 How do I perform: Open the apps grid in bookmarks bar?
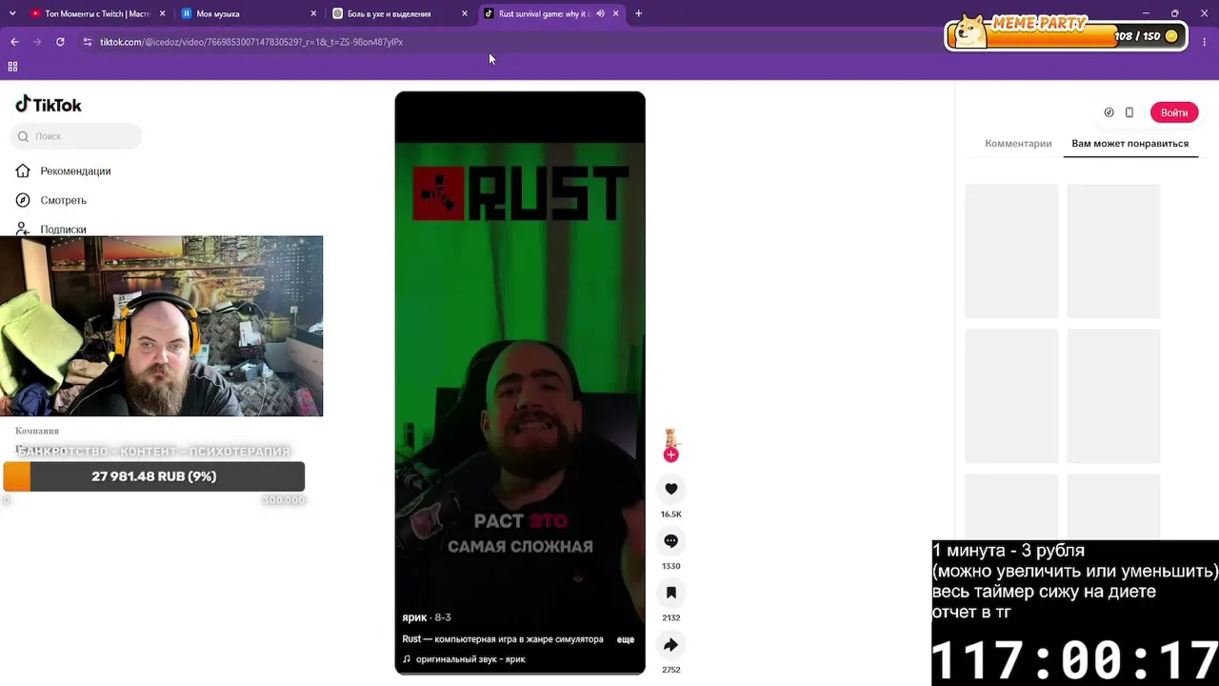12,67
